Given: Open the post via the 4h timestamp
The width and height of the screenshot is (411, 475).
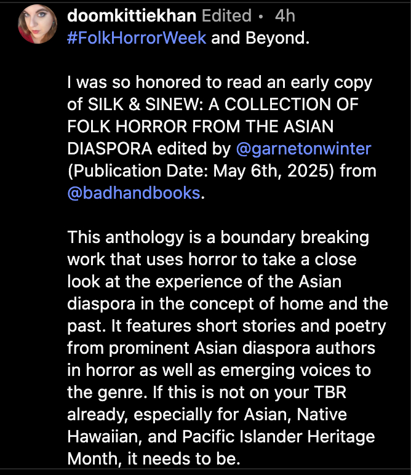Looking at the screenshot, I should [285, 15].
